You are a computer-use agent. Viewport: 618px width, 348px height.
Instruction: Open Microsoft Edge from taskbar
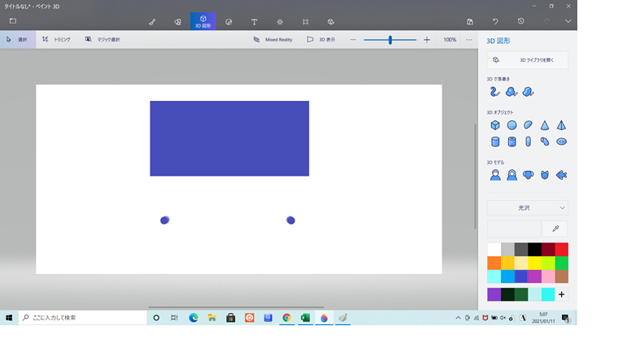click(194, 318)
